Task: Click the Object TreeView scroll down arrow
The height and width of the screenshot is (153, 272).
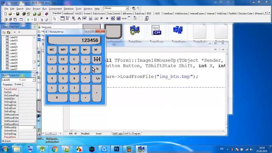Action: [34, 68]
